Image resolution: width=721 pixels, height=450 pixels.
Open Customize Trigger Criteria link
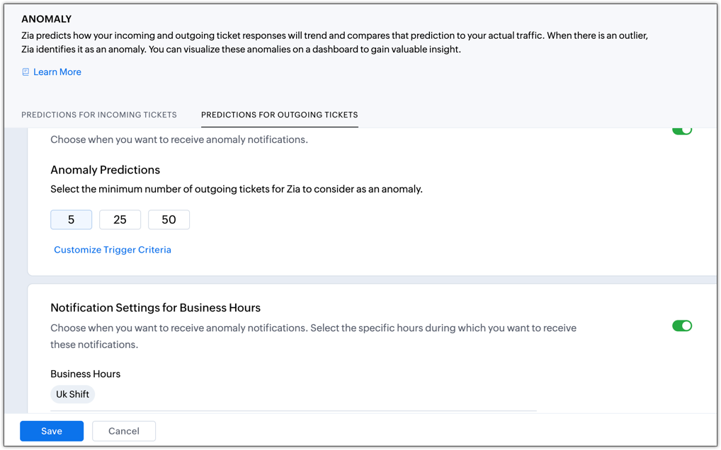[x=113, y=250]
